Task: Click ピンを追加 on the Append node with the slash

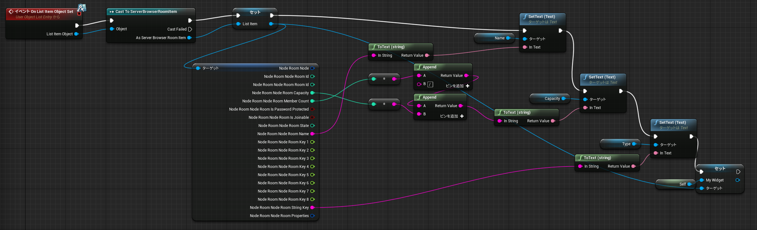Action: 458,86
